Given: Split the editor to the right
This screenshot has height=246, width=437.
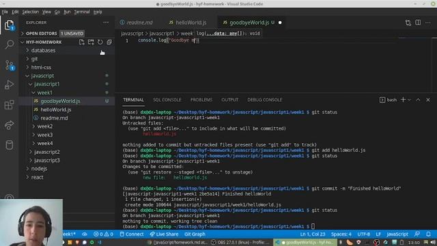Looking at the screenshot, I should coord(418,23).
